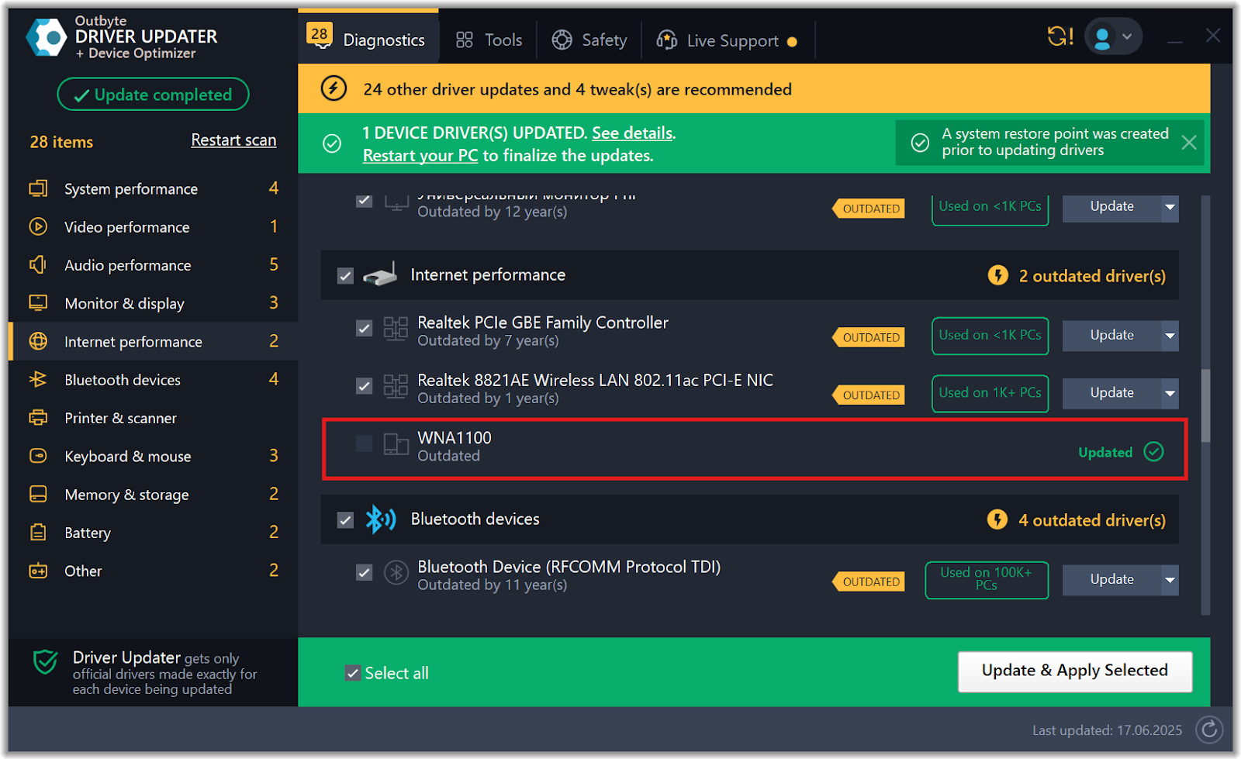This screenshot has height=759, width=1241.
Task: Select Internet performance in the sidebar
Action: pos(154,341)
